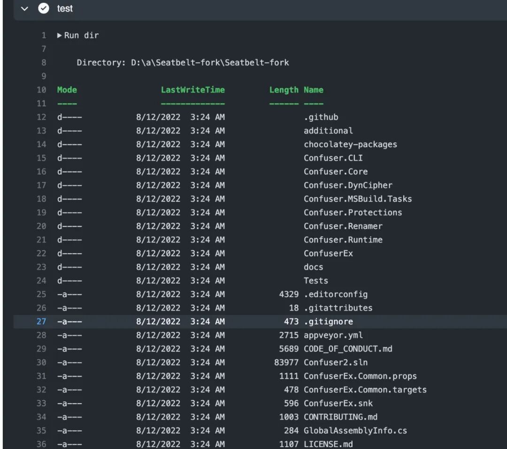Select the .github folder name

click(321, 117)
